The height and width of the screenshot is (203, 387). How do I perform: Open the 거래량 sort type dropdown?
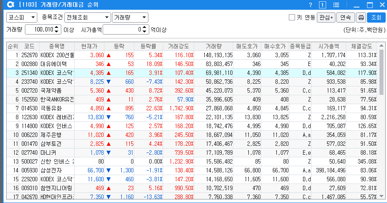(x=130, y=17)
